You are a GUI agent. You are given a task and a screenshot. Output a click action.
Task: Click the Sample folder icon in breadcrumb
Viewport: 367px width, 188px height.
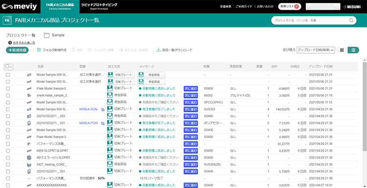[46, 35]
